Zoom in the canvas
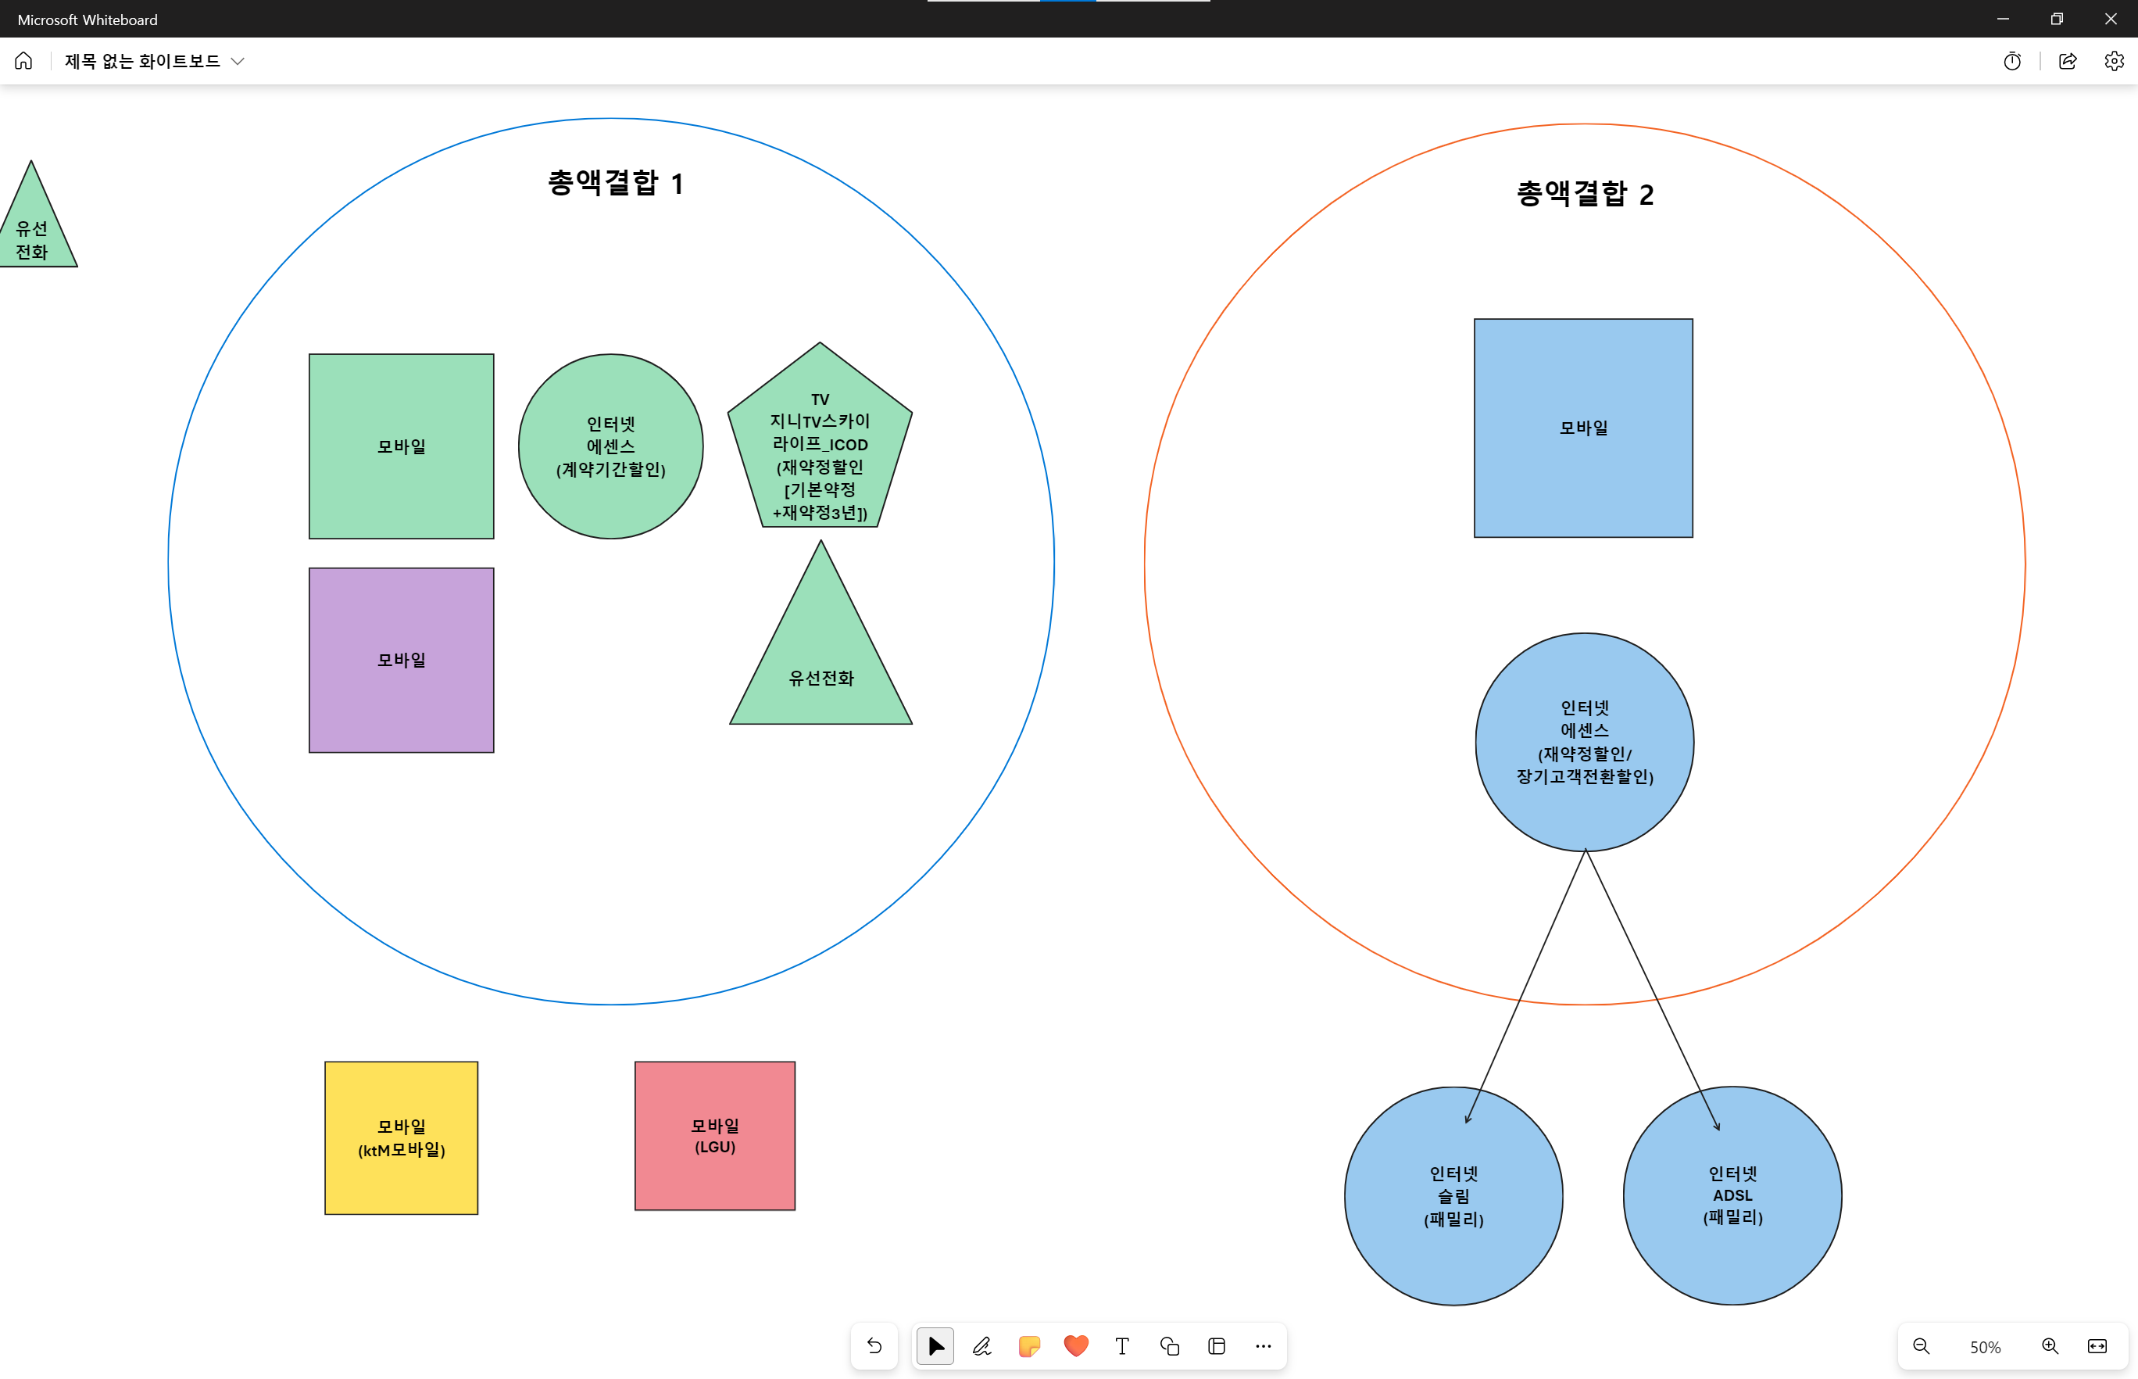This screenshot has width=2138, height=1379. tap(2050, 1346)
